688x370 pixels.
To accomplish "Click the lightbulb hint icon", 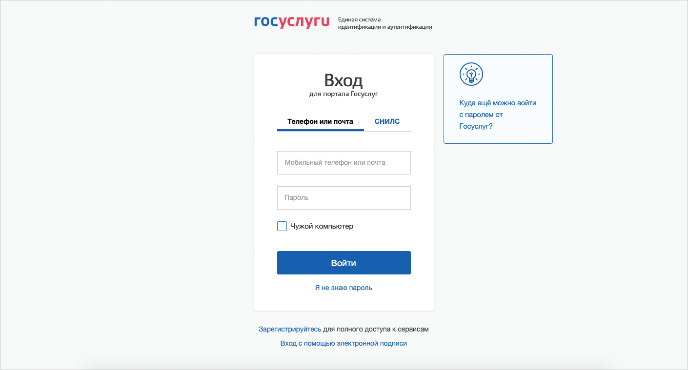I will click(x=471, y=74).
